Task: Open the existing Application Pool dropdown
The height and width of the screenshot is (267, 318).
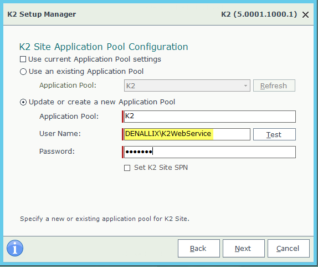Action: tap(187, 85)
